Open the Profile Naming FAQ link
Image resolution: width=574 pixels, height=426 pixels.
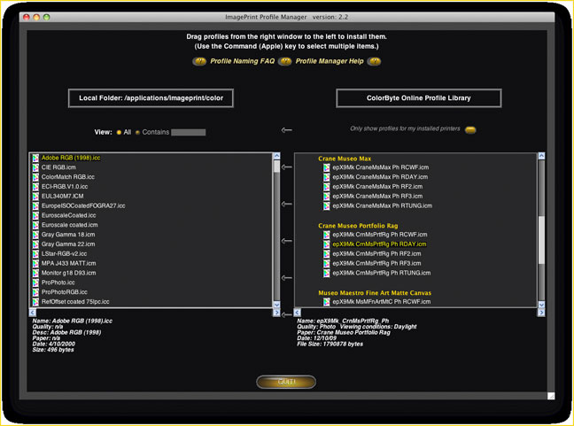click(243, 61)
